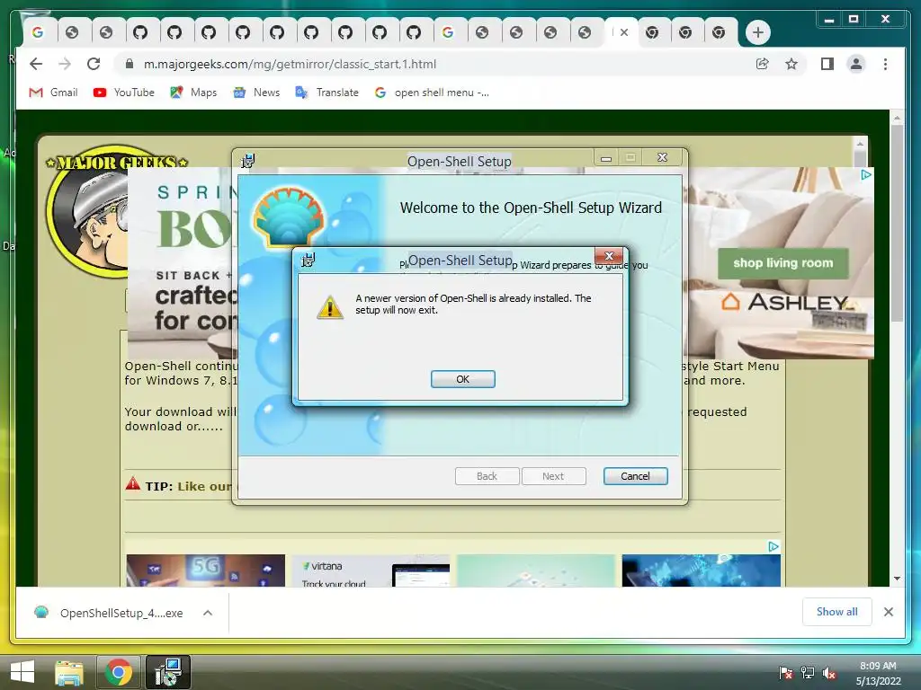Click AdChoices icon above the bottom ad row
This screenshot has width=921, height=690.
click(x=773, y=546)
